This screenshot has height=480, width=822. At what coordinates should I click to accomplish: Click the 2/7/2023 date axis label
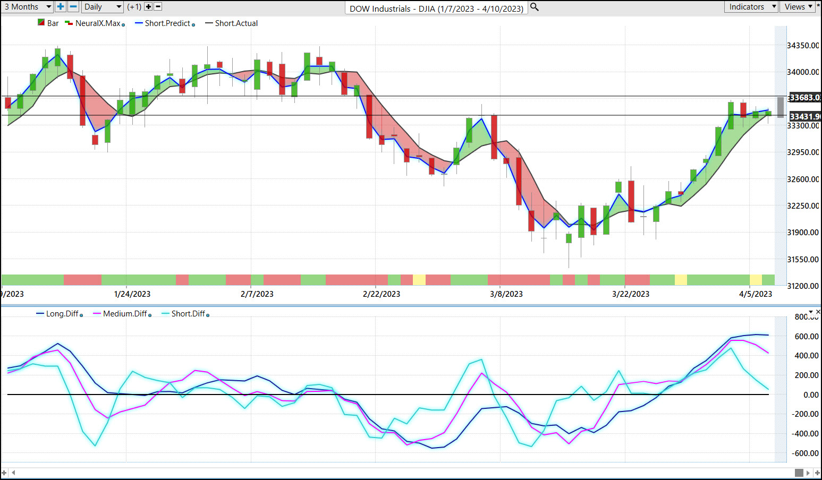coord(257,294)
